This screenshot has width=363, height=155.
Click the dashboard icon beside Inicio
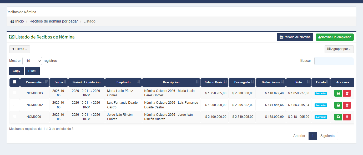pos(12,21)
